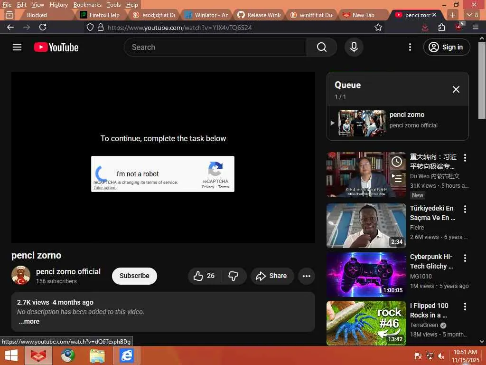The width and height of the screenshot is (486, 365).
Task: Add Du Wen video to queue
Action: pyautogui.click(x=397, y=178)
